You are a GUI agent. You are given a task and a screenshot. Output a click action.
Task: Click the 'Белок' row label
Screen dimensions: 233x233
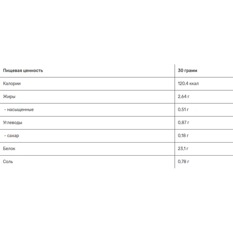pos(9,149)
